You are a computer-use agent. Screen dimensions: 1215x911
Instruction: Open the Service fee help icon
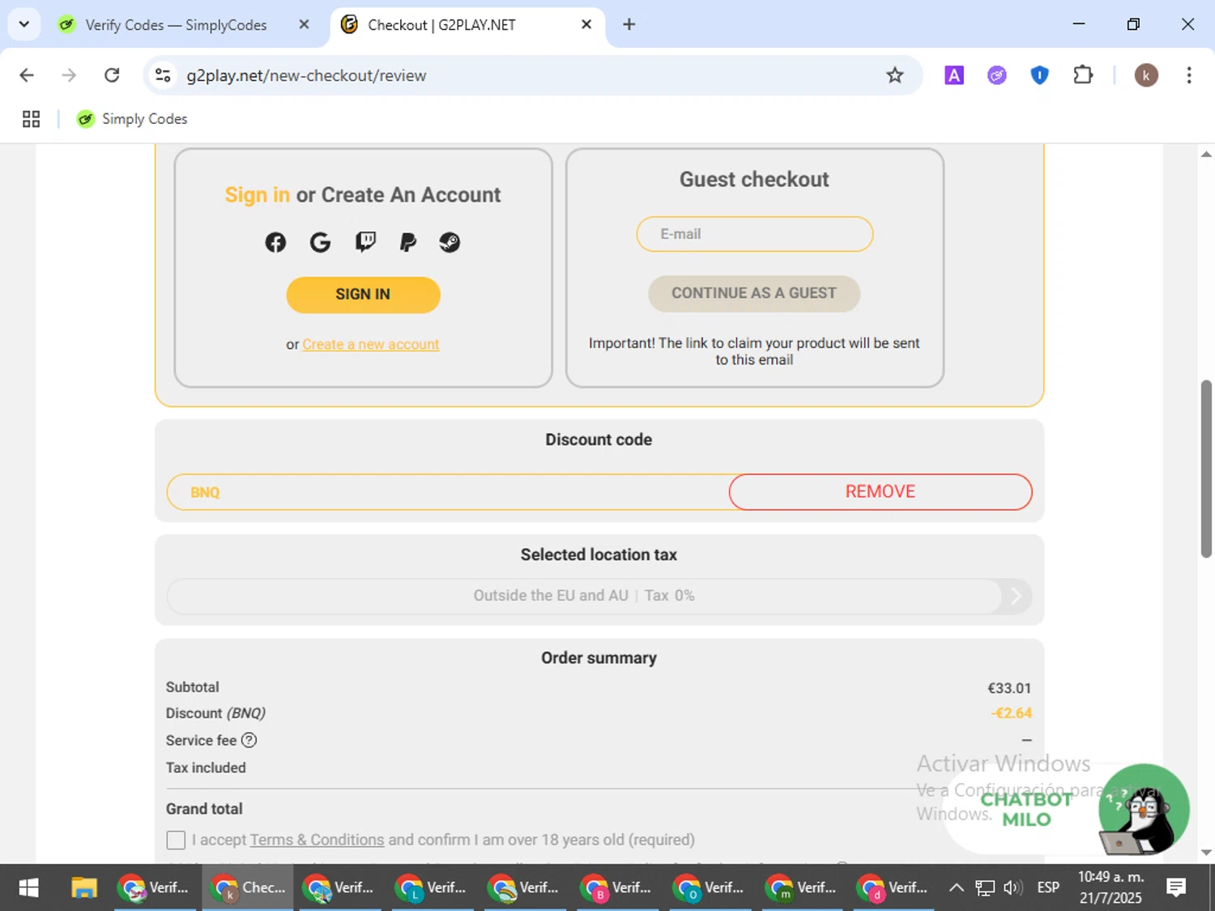pyautogui.click(x=249, y=740)
